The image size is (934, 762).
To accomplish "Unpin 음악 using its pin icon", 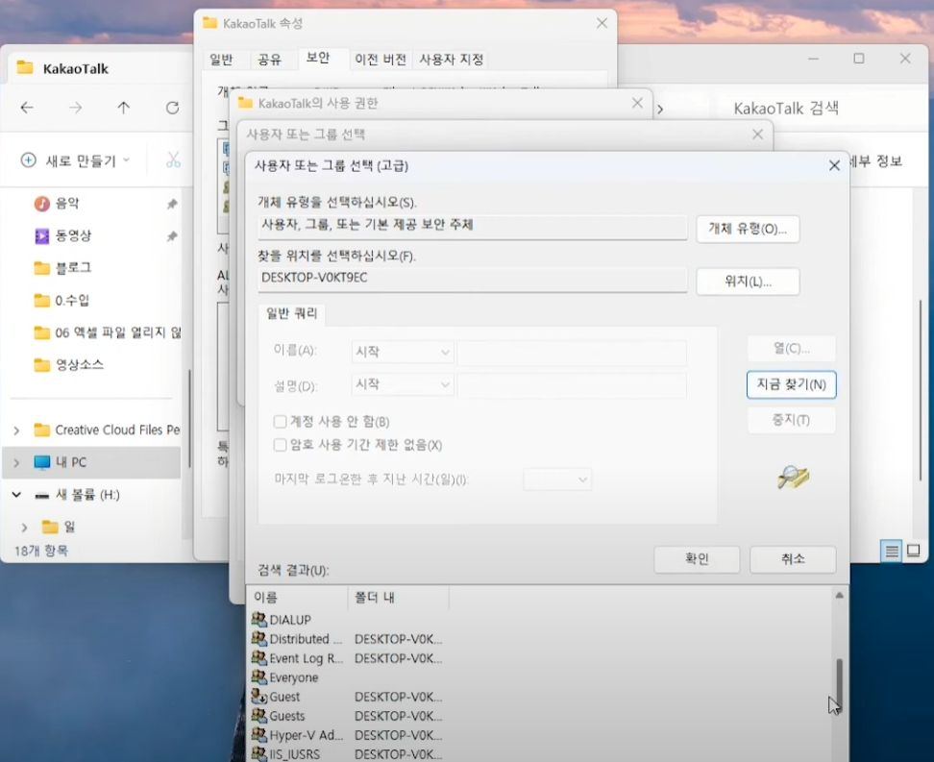I will 172,204.
